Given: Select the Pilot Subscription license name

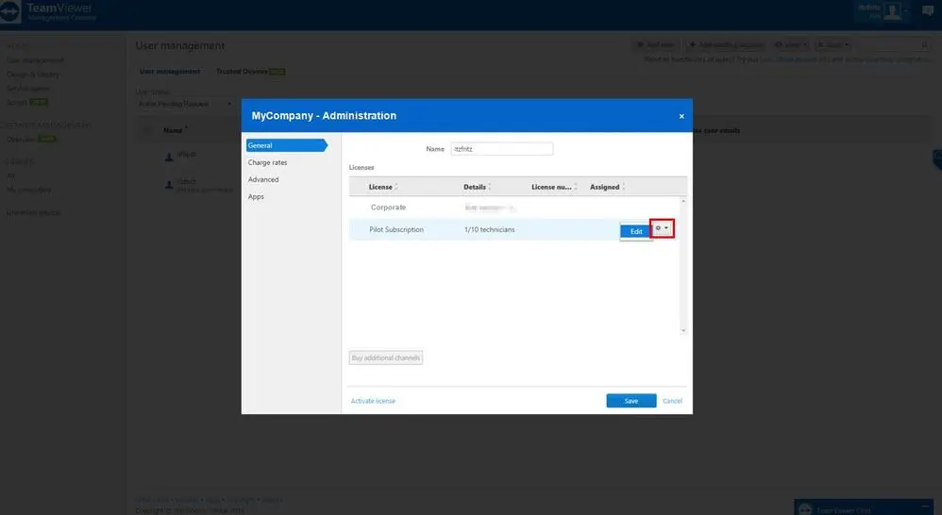Looking at the screenshot, I should 396,229.
